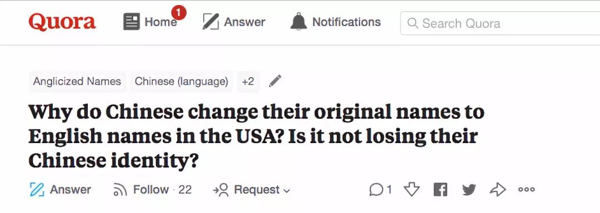The width and height of the screenshot is (600, 213).
Task: Downvote the question
Action: tap(412, 190)
